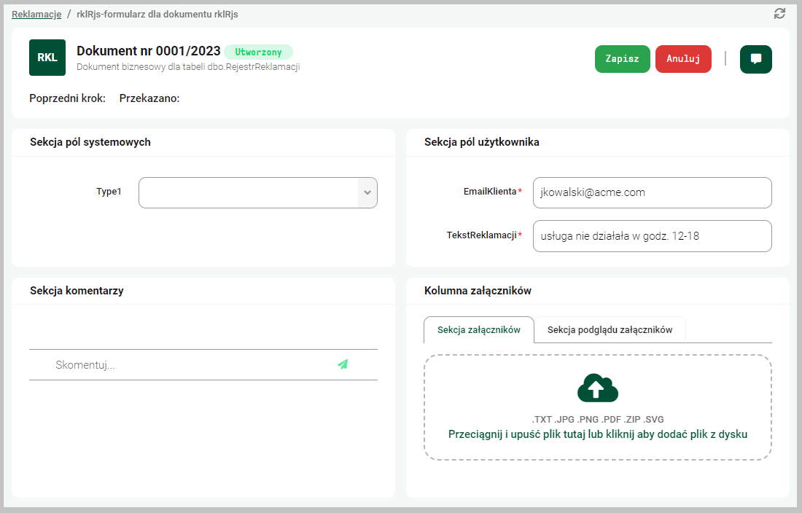Open the chat bubble comments button

(755, 59)
